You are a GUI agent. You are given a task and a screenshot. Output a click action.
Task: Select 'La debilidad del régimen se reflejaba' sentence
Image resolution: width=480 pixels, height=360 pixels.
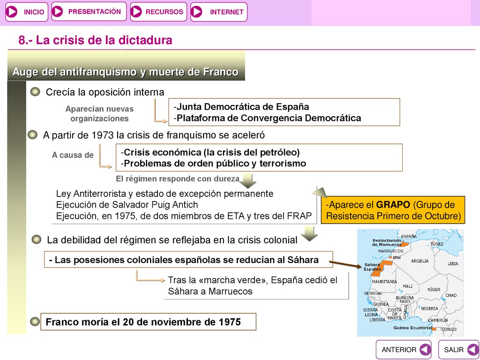click(x=172, y=240)
